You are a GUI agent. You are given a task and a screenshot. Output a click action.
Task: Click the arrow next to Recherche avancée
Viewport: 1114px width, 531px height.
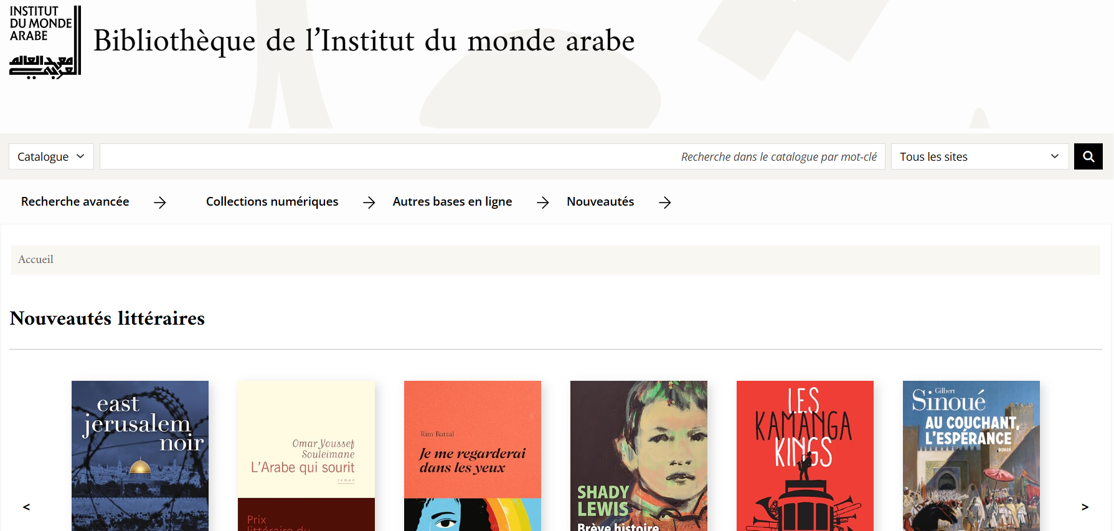[160, 202]
